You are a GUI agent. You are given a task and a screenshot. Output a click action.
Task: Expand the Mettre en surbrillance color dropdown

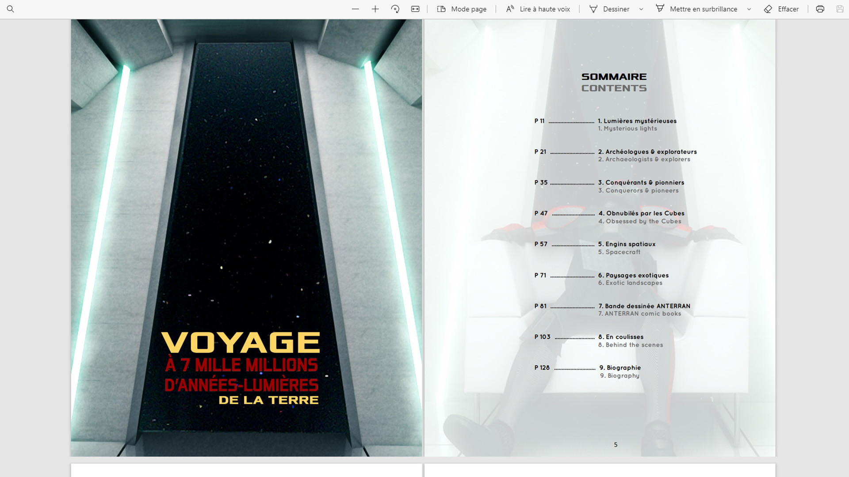(x=749, y=9)
